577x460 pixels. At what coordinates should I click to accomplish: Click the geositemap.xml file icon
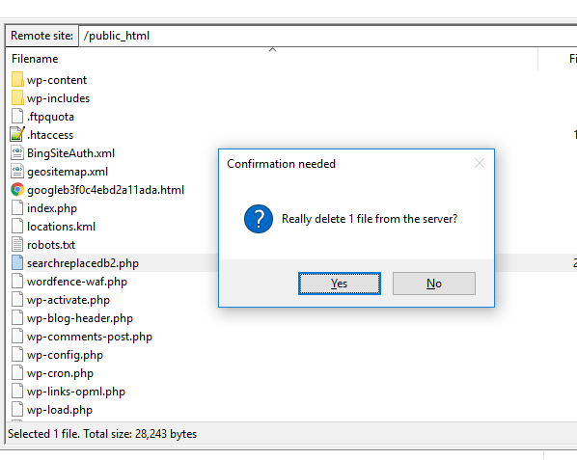(x=17, y=172)
